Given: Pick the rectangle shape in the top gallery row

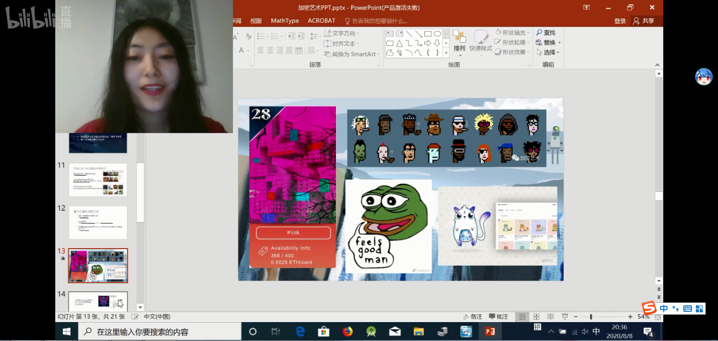Looking at the screenshot, I should pyautogui.click(x=428, y=34).
